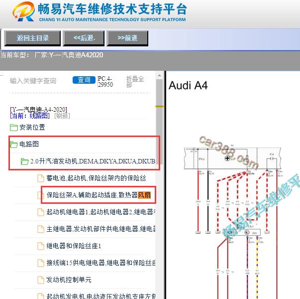The height and width of the screenshot is (299, 300).
Task: Click document icon beside 蓄电池,起动机
Action: 41,178
